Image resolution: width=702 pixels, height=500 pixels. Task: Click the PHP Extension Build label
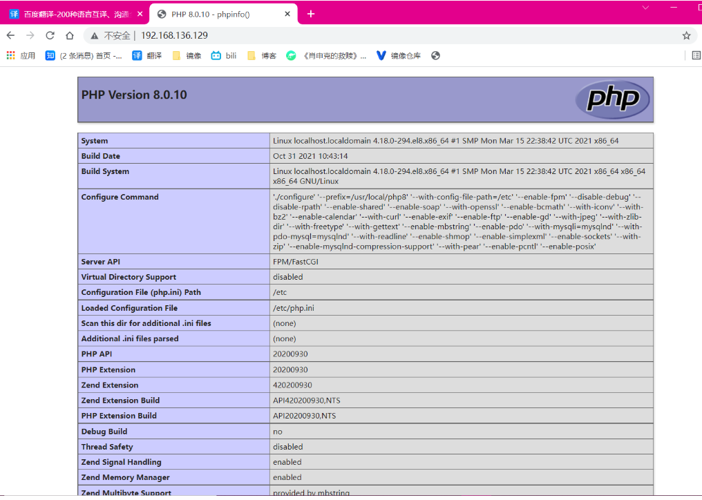[119, 416]
